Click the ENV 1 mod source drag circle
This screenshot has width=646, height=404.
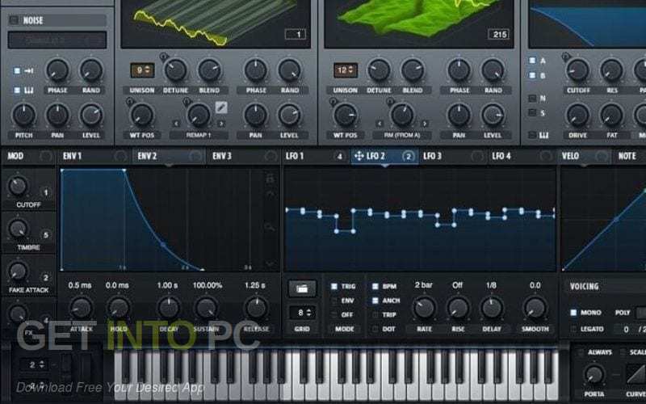pyautogui.click(x=120, y=156)
